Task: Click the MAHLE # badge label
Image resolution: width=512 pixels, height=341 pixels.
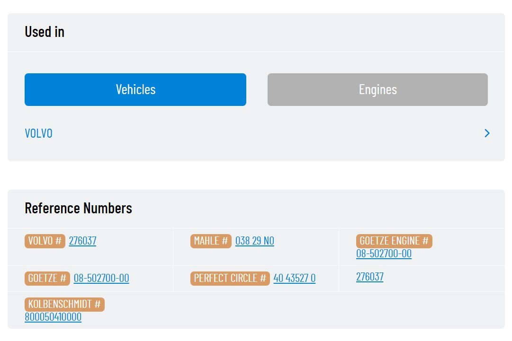Action: point(211,241)
